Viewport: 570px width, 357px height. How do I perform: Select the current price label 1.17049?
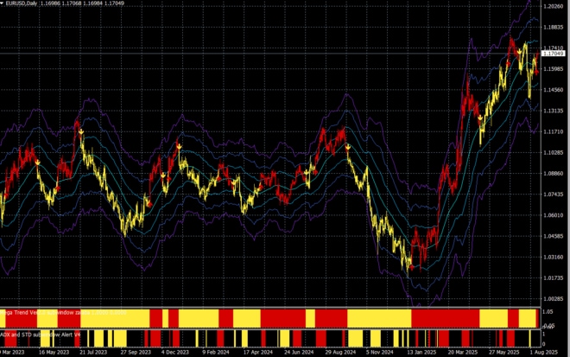[554, 54]
